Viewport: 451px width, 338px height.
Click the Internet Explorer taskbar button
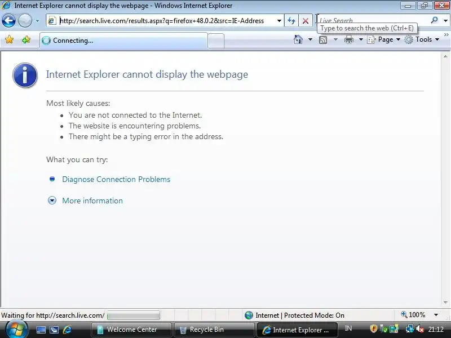pyautogui.click(x=297, y=330)
